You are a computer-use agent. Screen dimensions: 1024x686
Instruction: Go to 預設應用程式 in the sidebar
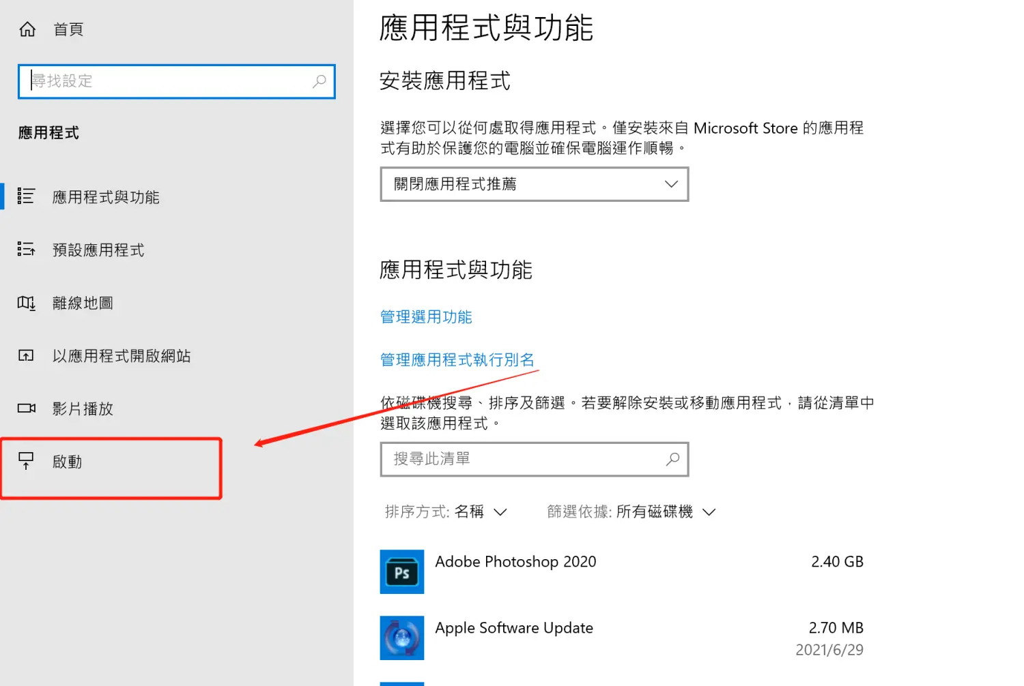(x=98, y=250)
